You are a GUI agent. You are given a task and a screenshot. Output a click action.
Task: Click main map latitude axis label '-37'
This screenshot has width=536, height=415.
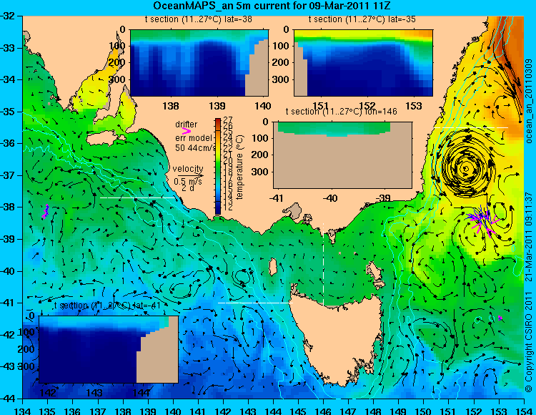(8, 175)
